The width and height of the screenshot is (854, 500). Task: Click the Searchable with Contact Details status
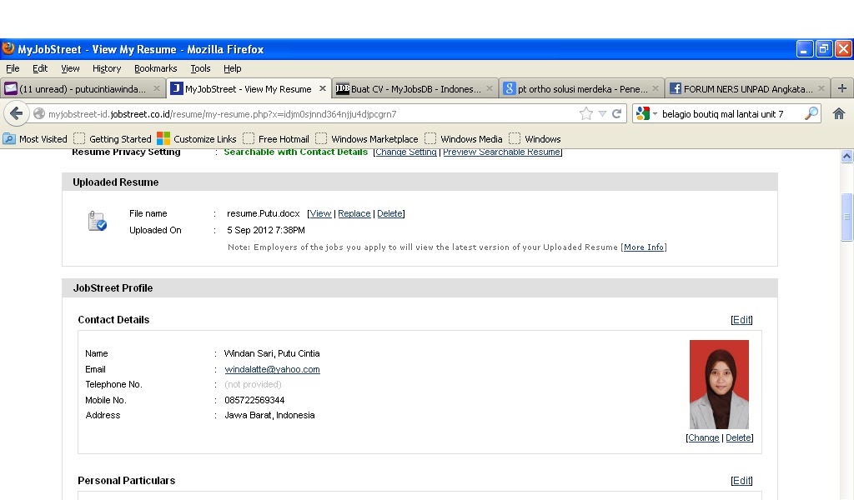click(296, 152)
